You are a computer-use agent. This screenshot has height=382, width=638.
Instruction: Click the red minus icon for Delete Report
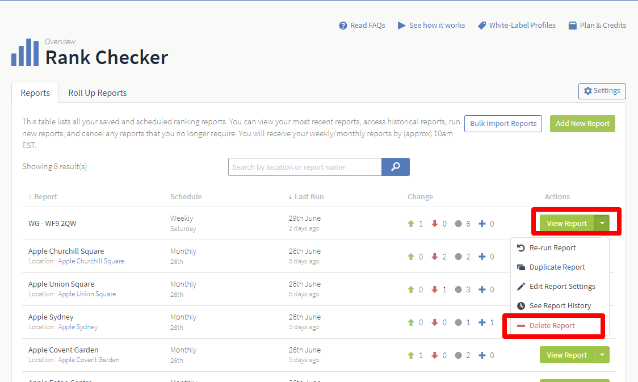[x=521, y=325]
